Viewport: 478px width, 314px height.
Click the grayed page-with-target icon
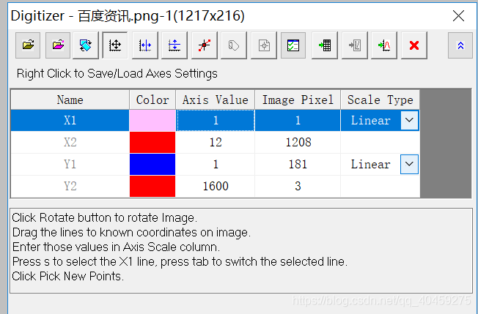264,45
